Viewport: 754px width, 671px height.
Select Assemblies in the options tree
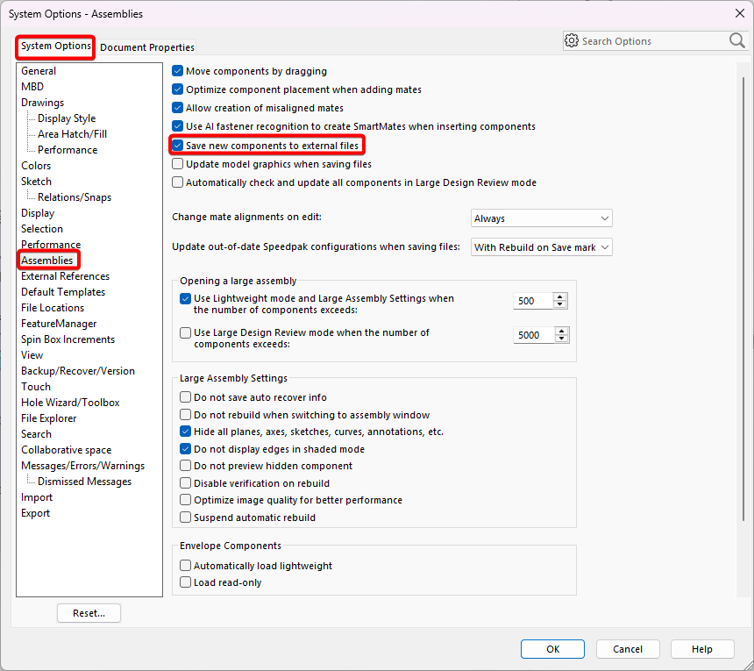click(x=47, y=261)
